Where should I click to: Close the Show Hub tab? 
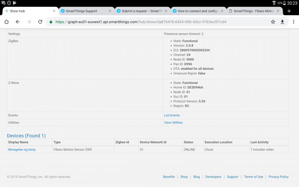[54, 11]
